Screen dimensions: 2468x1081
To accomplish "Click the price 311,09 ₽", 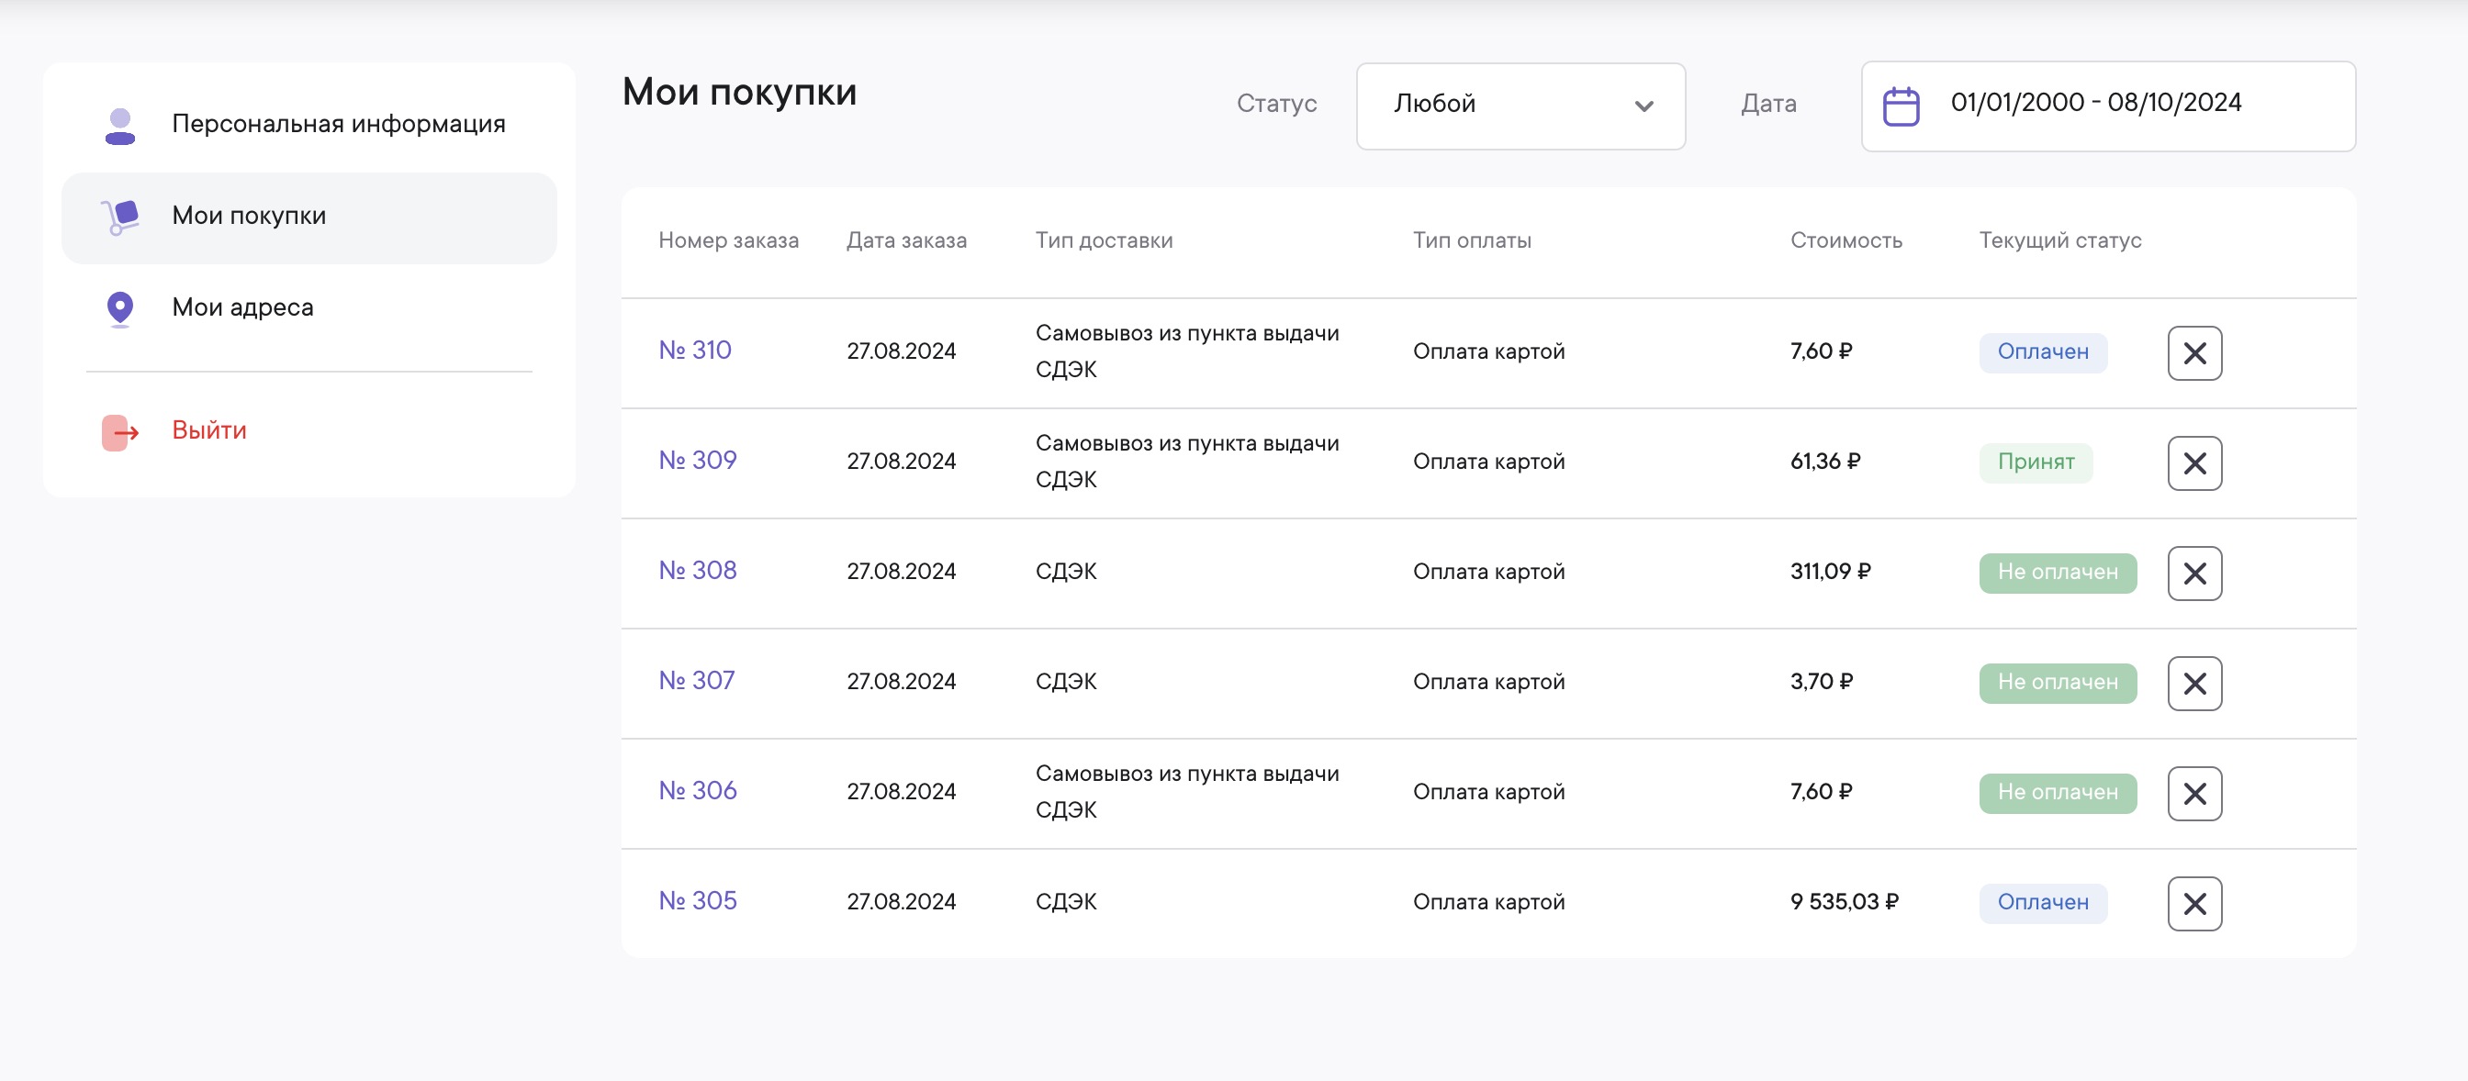I will point(1830,572).
